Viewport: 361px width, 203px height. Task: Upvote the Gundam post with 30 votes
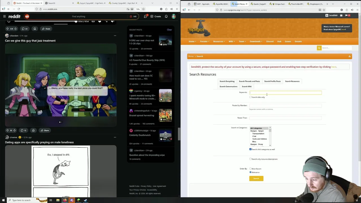tap(8, 130)
